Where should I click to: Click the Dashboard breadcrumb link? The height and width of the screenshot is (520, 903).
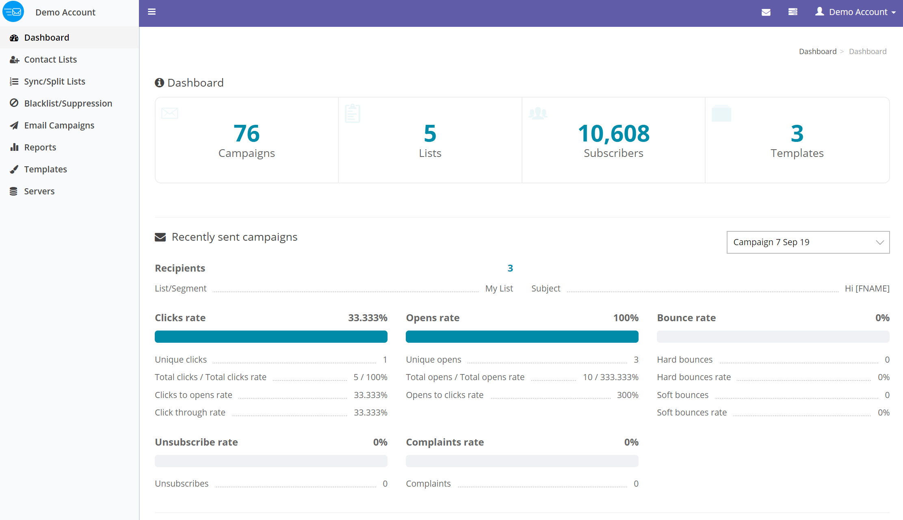818,51
